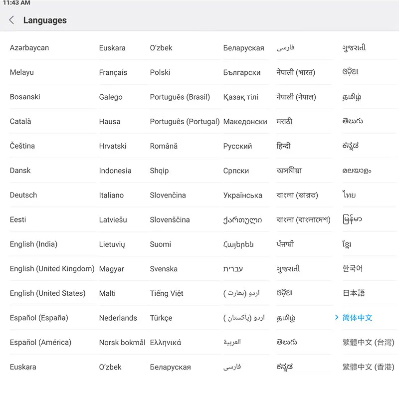The image size is (399, 399).
Task: Click the selected 简体中文 language chevron
Action: click(x=338, y=318)
